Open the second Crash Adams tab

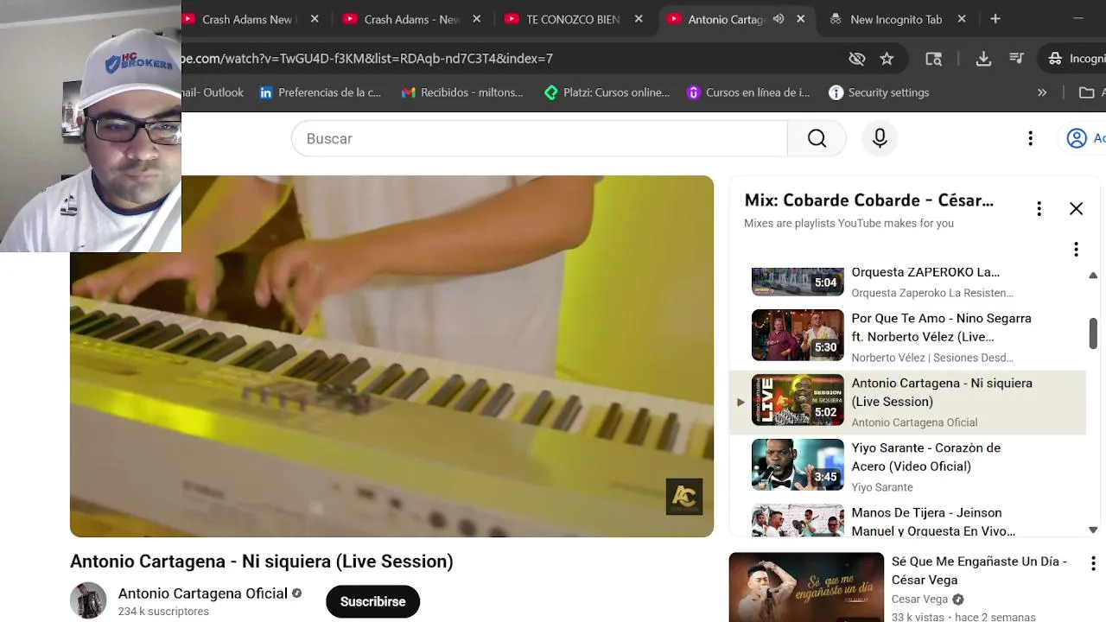tap(410, 19)
